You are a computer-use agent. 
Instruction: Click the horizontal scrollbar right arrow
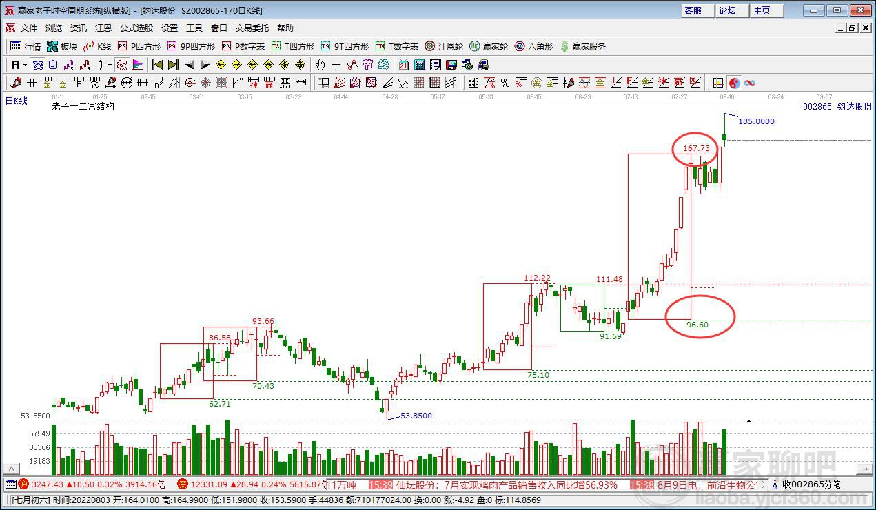point(863,469)
